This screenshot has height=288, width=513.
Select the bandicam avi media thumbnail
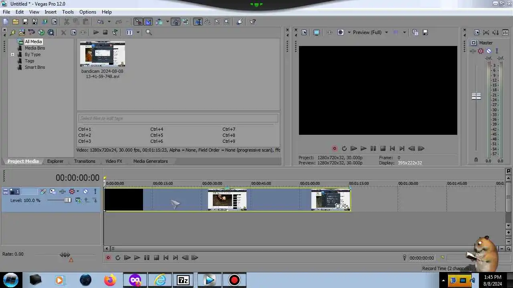point(103,54)
